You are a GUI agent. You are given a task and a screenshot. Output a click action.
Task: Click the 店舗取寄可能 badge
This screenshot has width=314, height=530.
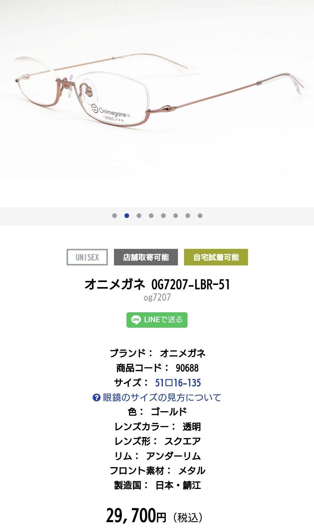146,257
